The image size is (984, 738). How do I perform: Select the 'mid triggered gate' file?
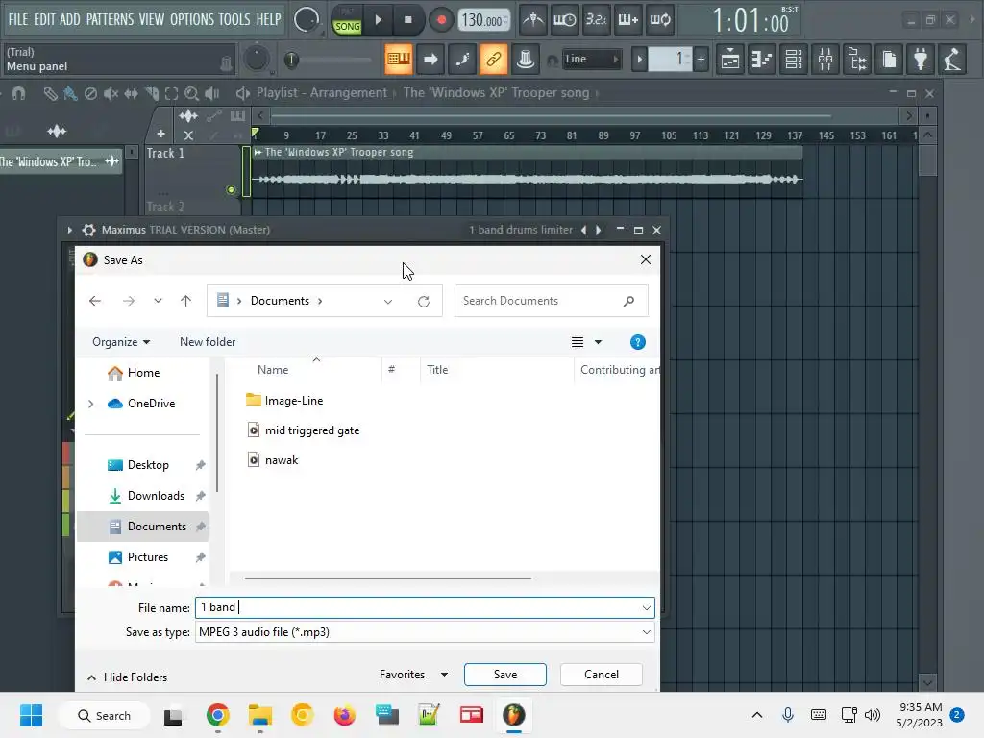(x=312, y=430)
